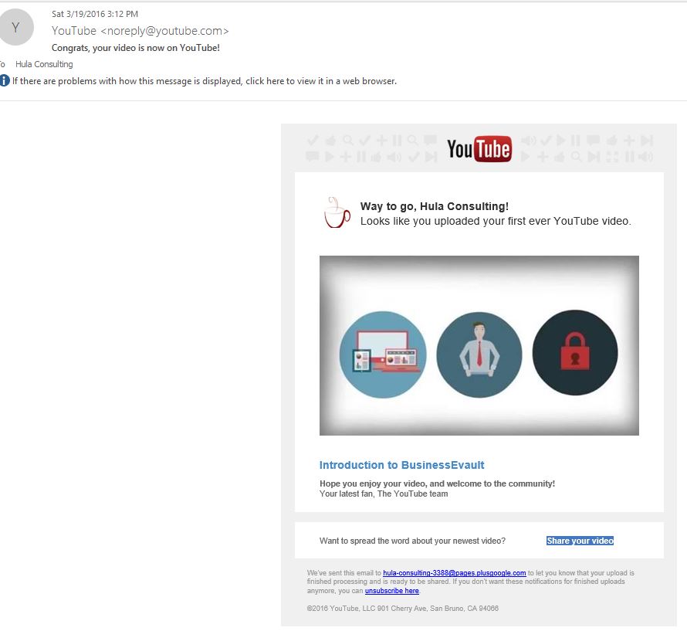
Task: Click the 'Way to go, Hula Consulting!' heading
Action: point(434,206)
